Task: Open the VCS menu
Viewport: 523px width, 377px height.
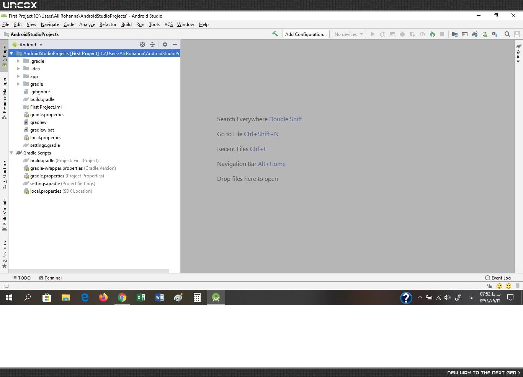Action: (168, 24)
